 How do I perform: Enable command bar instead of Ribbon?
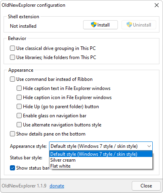(12, 79)
